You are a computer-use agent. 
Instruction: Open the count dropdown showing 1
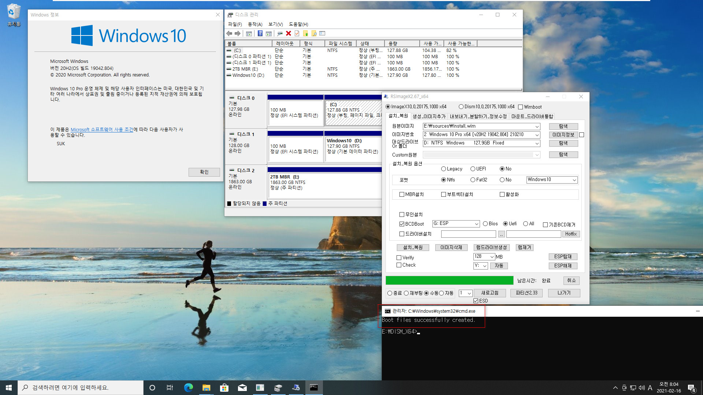click(x=469, y=293)
